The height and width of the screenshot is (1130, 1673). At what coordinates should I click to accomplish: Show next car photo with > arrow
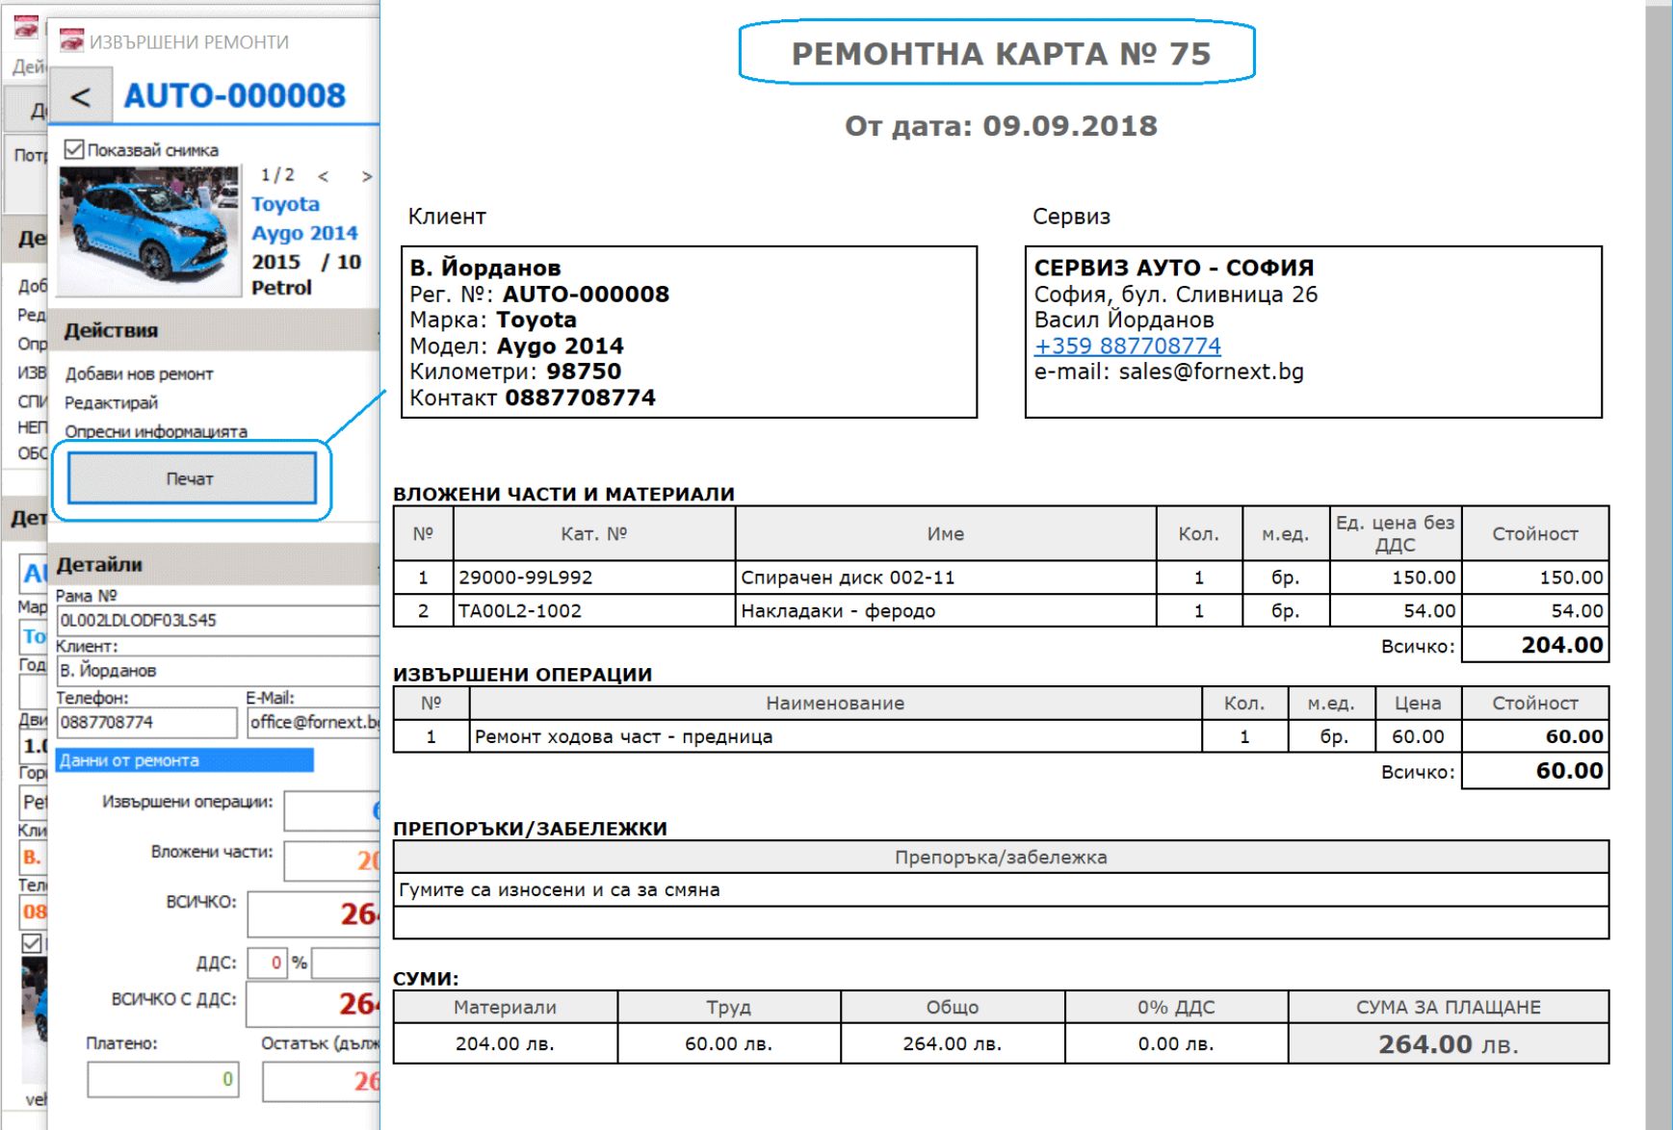[366, 176]
